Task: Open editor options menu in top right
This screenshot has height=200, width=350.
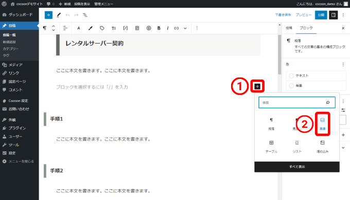Action: pos(343,15)
